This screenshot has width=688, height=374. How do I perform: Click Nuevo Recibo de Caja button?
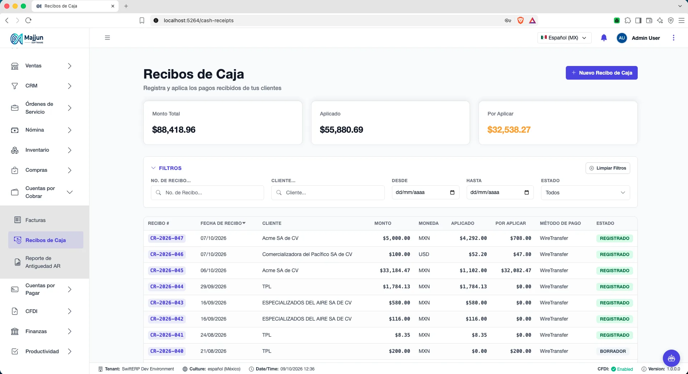pyautogui.click(x=601, y=73)
